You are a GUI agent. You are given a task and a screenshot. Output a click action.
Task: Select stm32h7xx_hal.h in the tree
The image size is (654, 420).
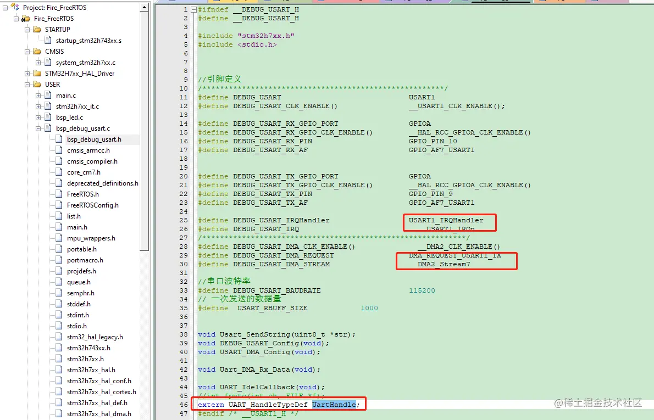(x=91, y=370)
